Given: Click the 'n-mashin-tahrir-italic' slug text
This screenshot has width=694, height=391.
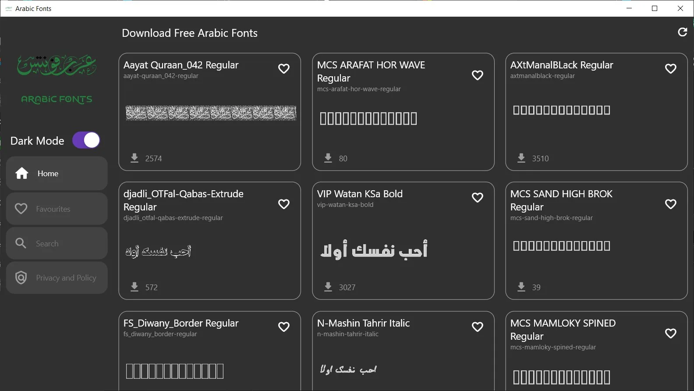Looking at the screenshot, I should 348,334.
